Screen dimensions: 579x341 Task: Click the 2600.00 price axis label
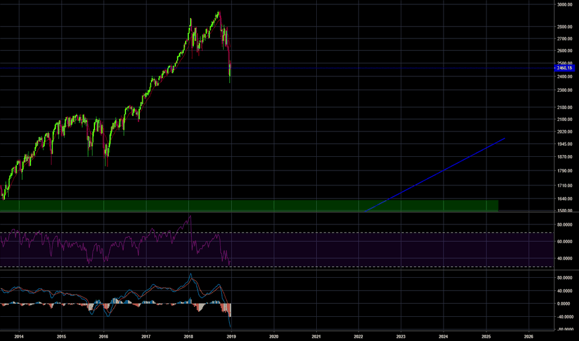(565, 51)
